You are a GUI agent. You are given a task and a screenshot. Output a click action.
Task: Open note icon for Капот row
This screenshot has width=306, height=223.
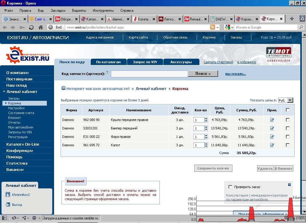(x=272, y=145)
